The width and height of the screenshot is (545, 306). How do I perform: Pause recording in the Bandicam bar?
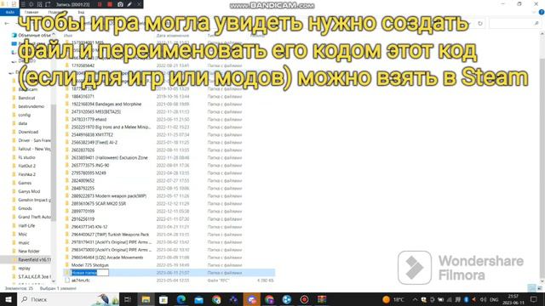click(x=100, y=4)
